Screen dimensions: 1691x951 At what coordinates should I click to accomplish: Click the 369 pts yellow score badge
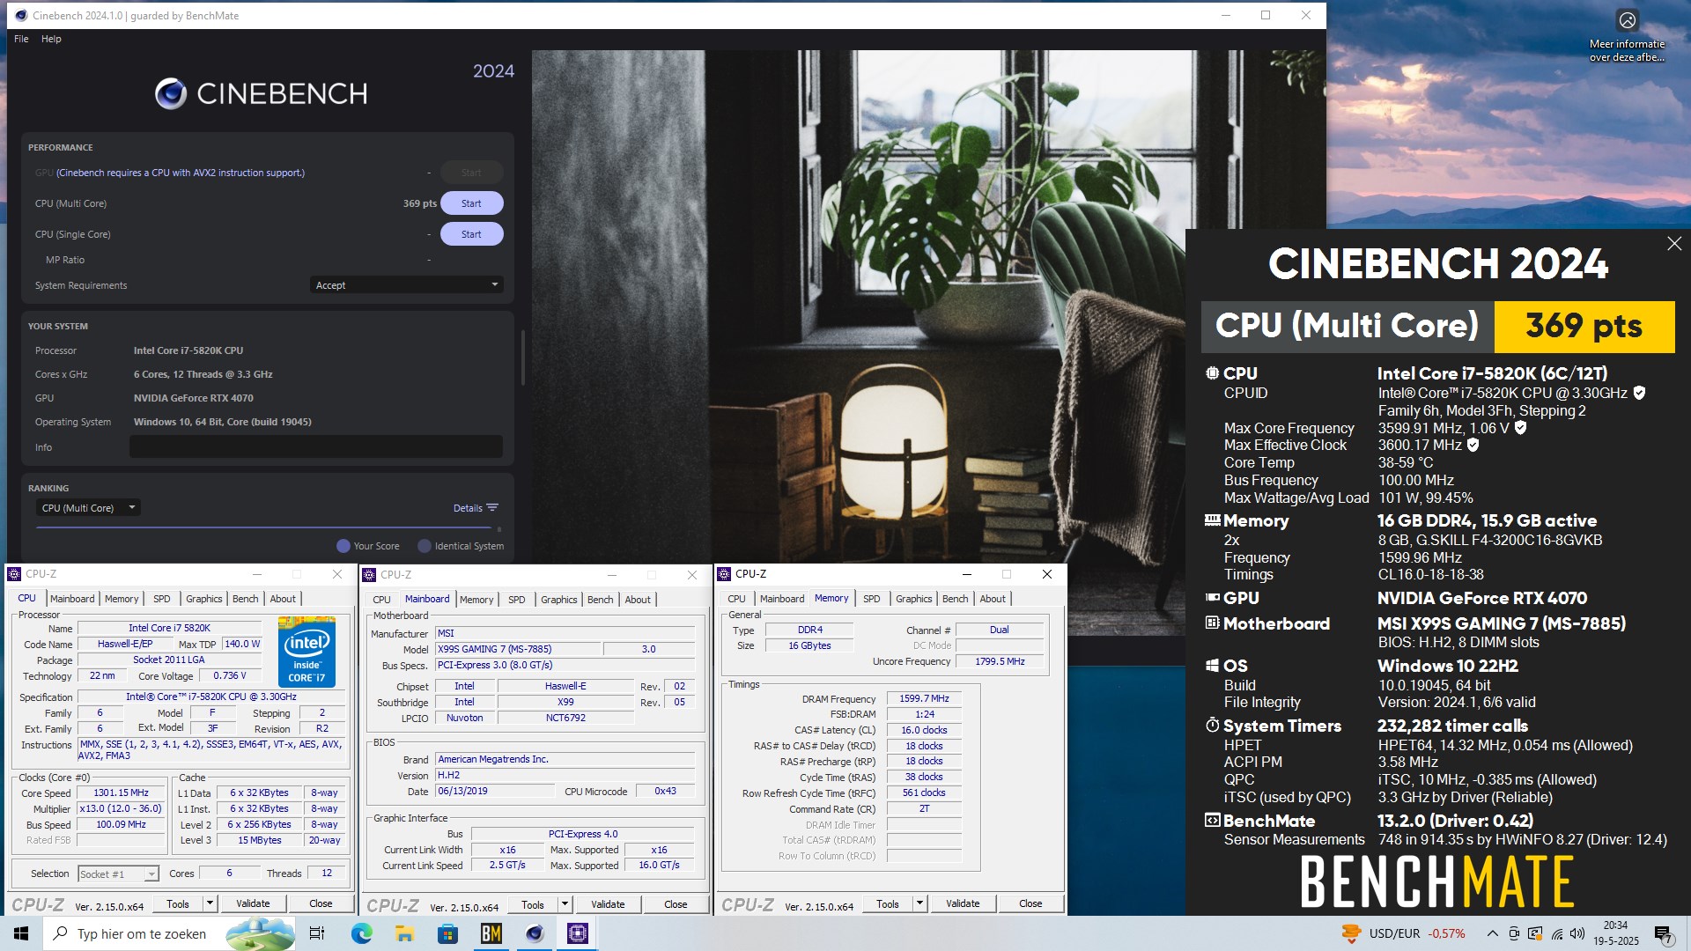tap(1584, 327)
